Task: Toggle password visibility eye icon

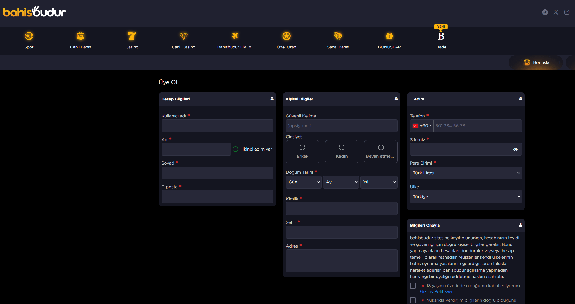Action: [515, 149]
